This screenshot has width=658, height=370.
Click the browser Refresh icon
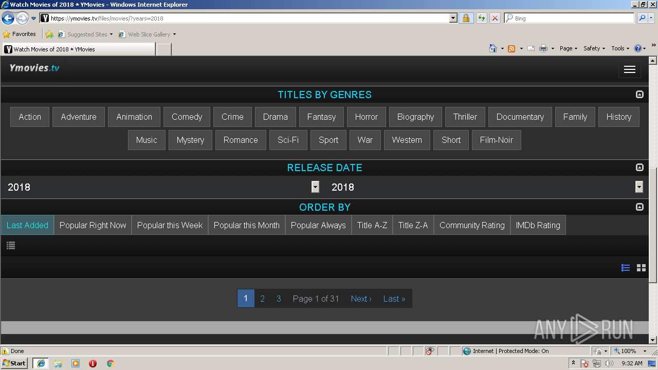[482, 18]
